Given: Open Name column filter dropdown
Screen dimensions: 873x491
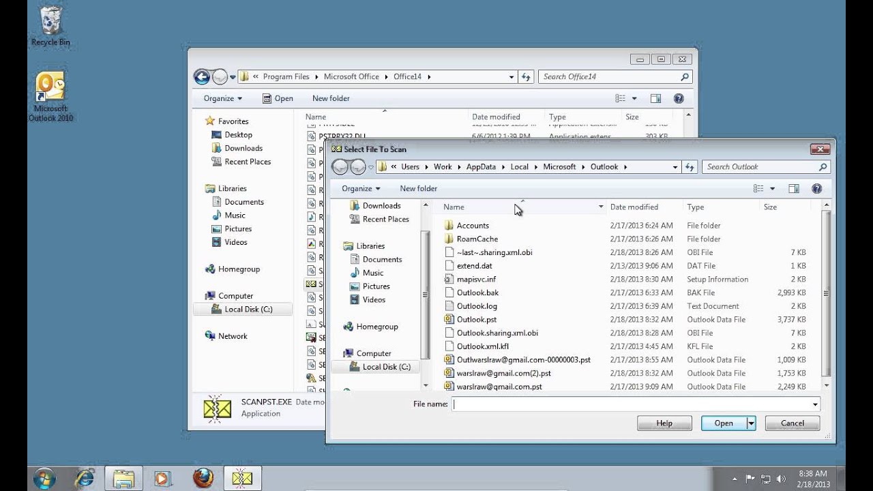Looking at the screenshot, I should [x=601, y=207].
